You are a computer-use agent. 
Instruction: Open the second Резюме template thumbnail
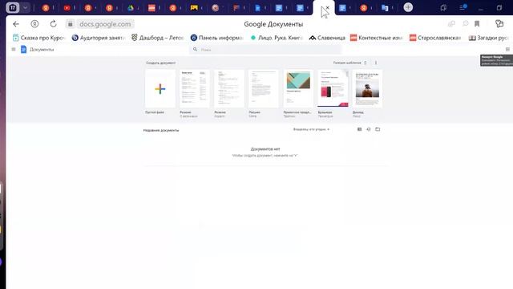229,89
